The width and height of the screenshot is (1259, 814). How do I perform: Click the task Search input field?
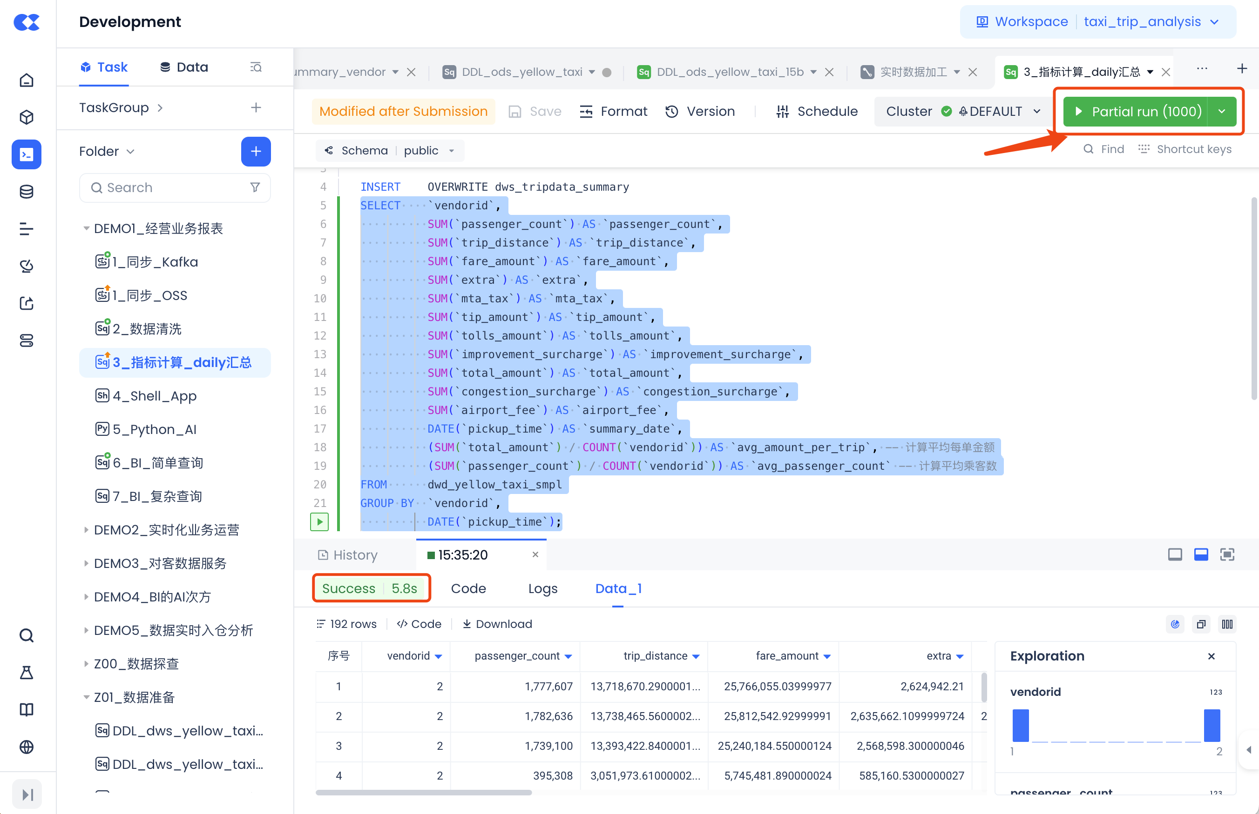pyautogui.click(x=169, y=187)
